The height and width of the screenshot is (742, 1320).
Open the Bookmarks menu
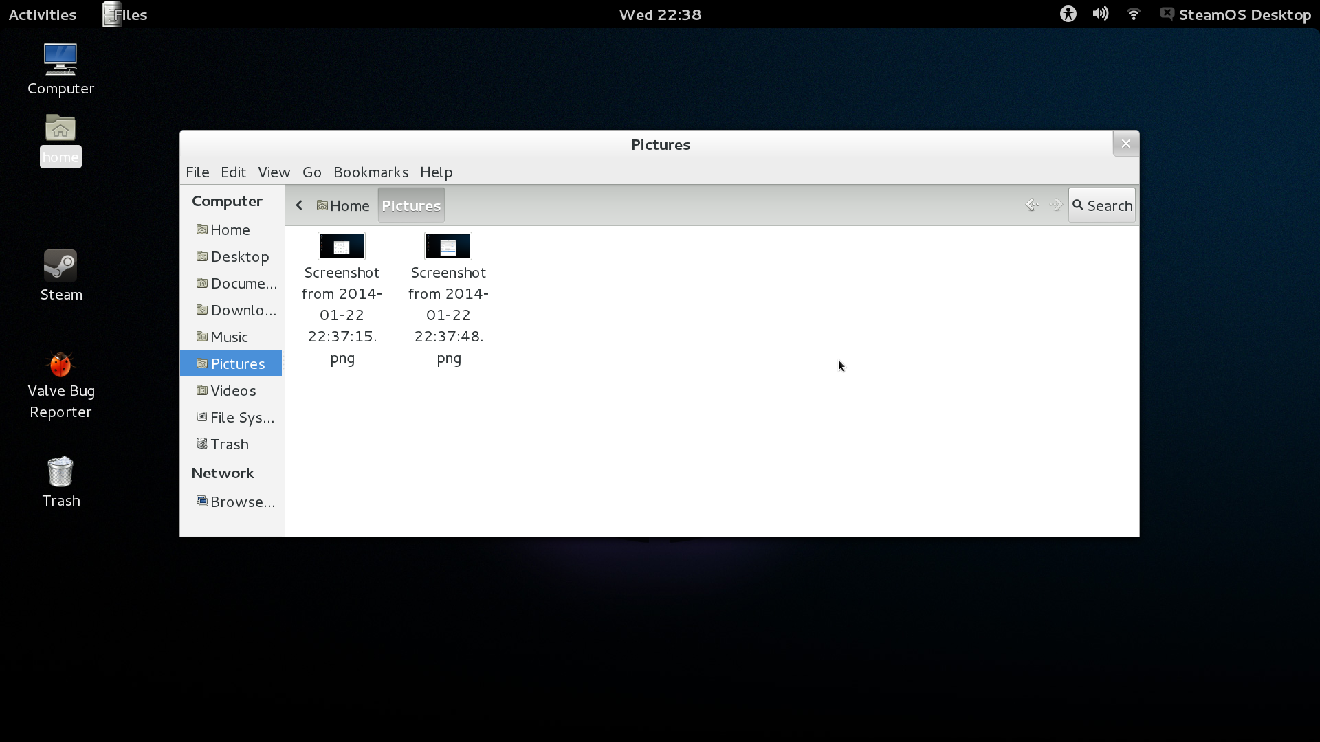click(371, 172)
